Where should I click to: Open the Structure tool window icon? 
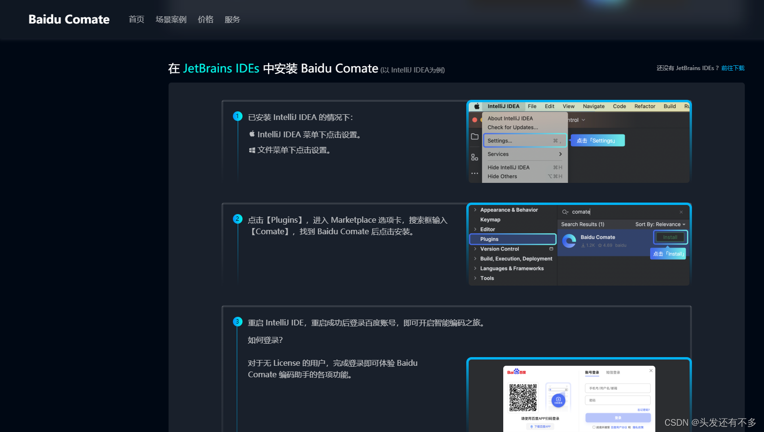click(474, 157)
